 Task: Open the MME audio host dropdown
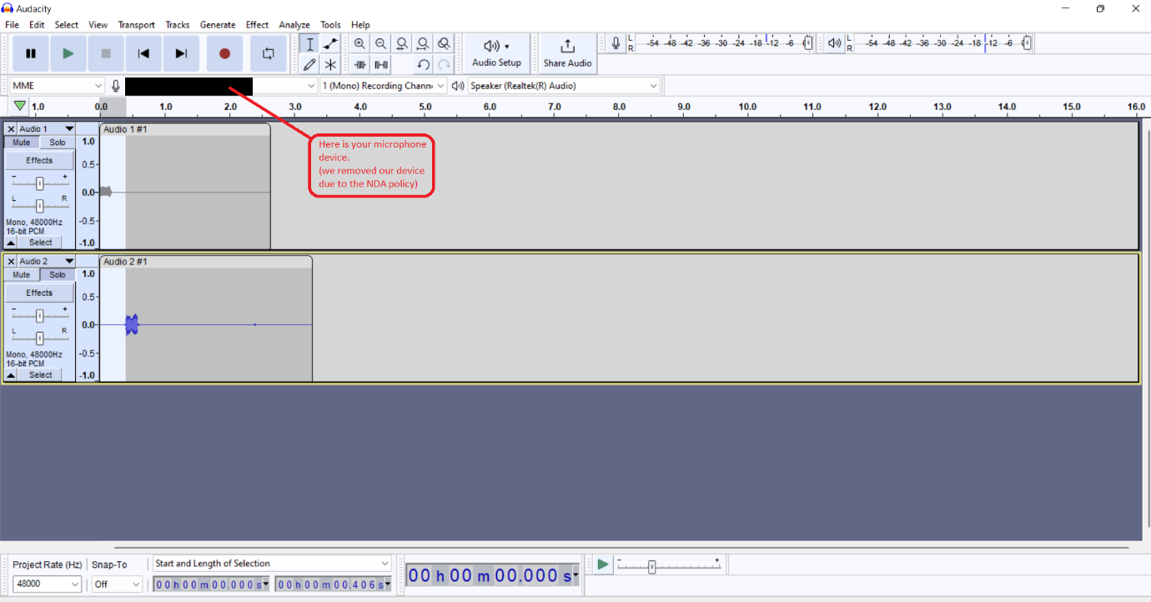pyautogui.click(x=57, y=86)
